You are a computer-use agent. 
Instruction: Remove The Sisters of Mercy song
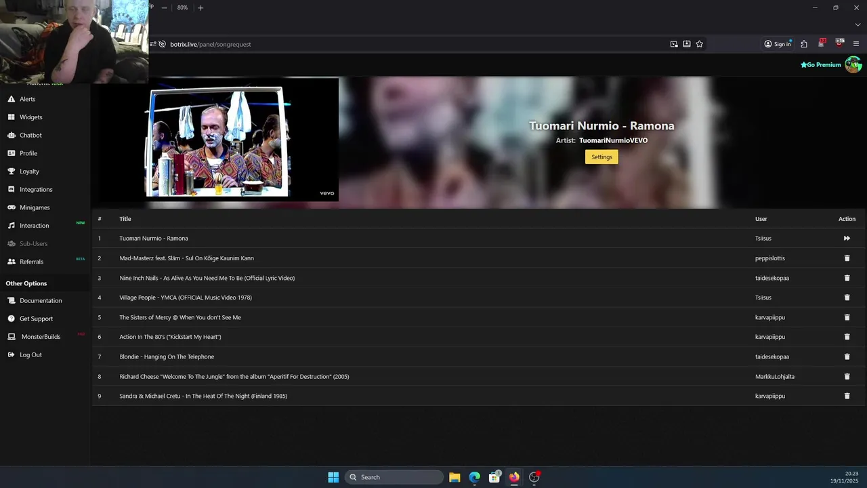(847, 317)
